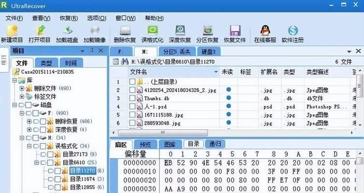Click the 软件注册 dollar icon
The image size is (364, 193).
[293, 31]
